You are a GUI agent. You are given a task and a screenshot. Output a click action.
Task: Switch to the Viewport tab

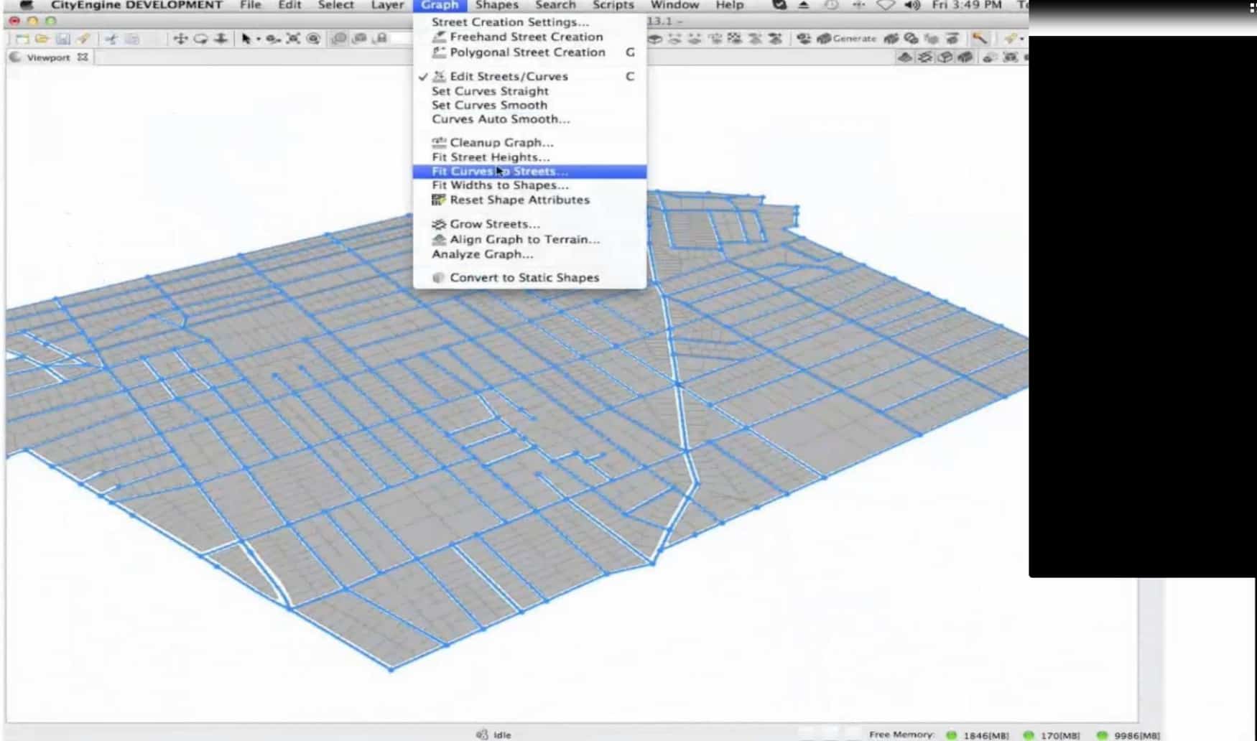point(48,57)
